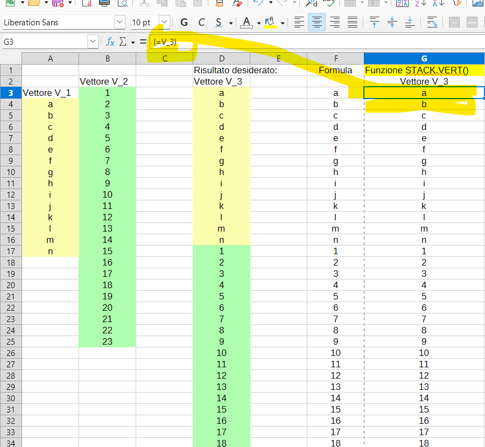
Task: Align cell content to top
Action: [x=375, y=23]
